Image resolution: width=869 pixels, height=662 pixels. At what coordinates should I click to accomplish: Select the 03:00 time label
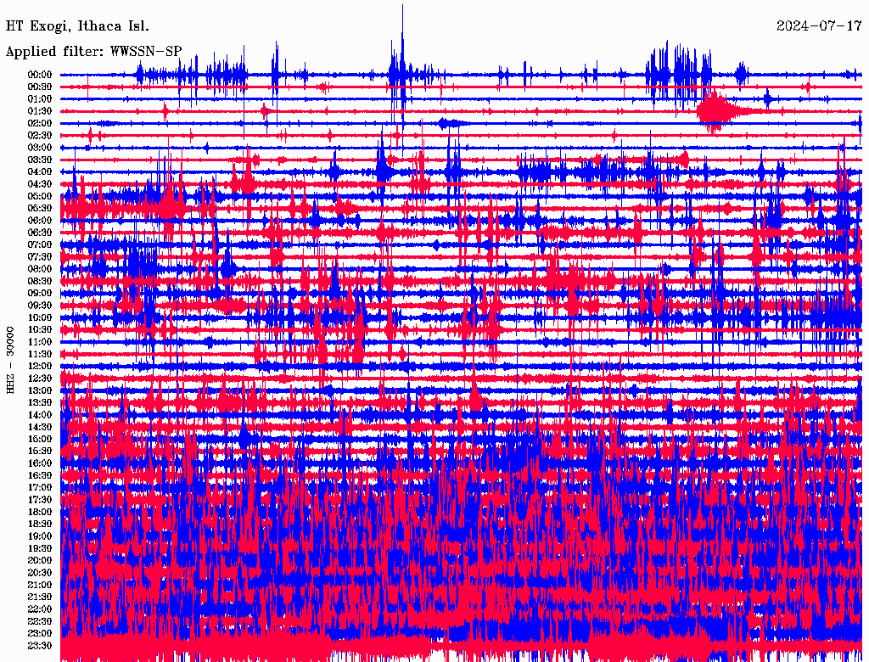40,148
